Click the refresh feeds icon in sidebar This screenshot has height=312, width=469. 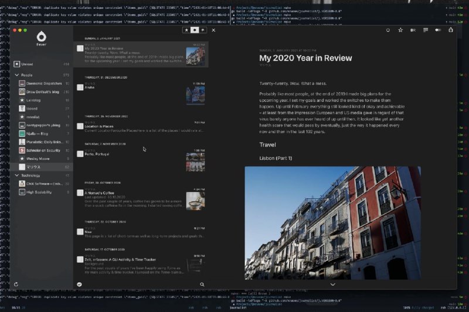pyautogui.click(x=16, y=284)
